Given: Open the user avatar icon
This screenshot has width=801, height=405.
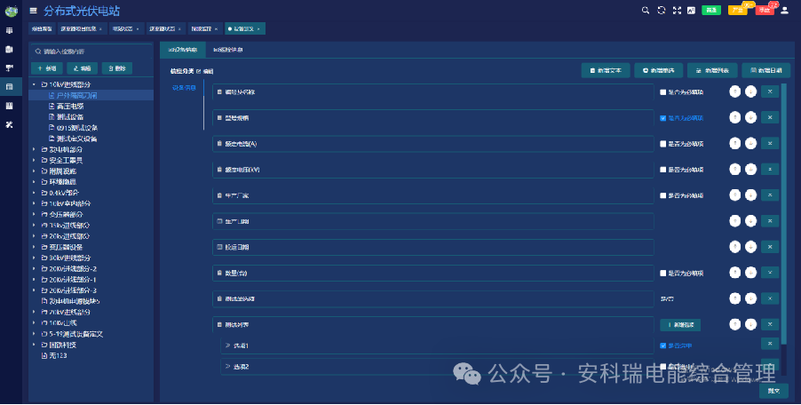Looking at the screenshot, I should pos(785,11).
